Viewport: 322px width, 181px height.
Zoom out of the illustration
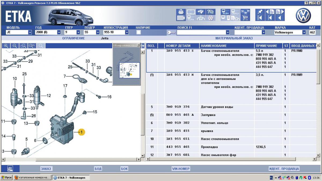pyautogui.click(x=15, y=46)
